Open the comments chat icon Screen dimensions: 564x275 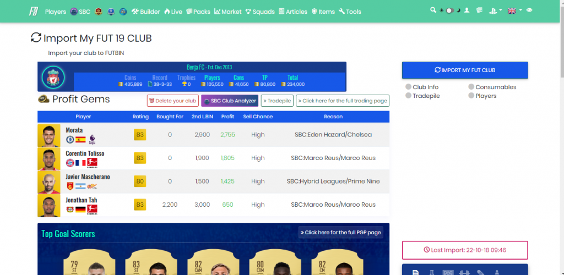[x=479, y=10]
